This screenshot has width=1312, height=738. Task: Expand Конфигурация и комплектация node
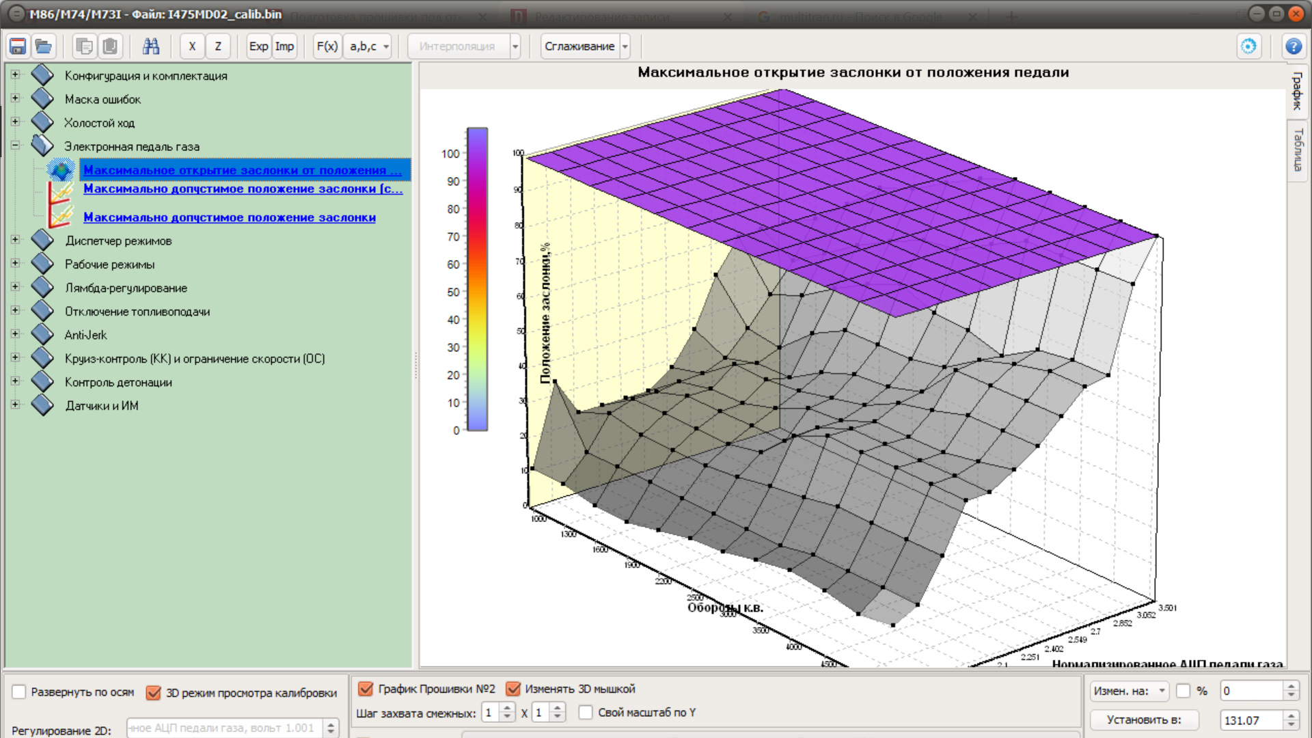(x=15, y=74)
